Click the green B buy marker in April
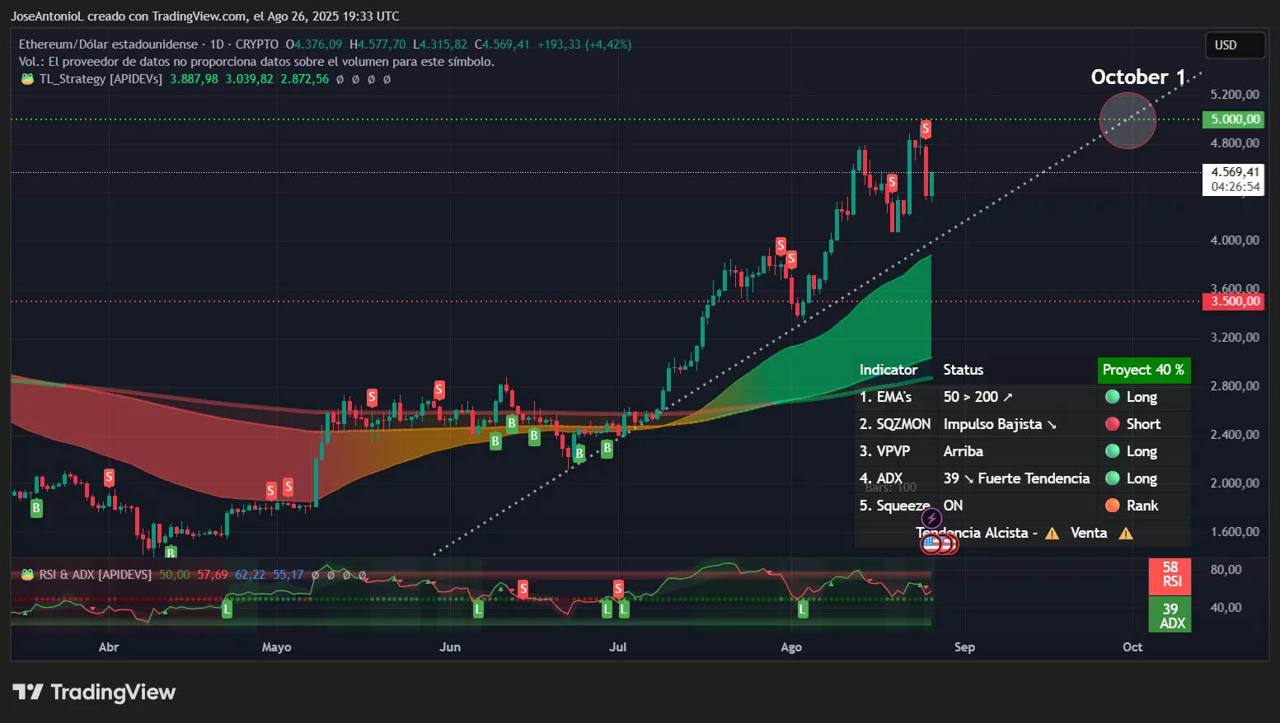Viewport: 1280px width, 723px height. (x=35, y=508)
